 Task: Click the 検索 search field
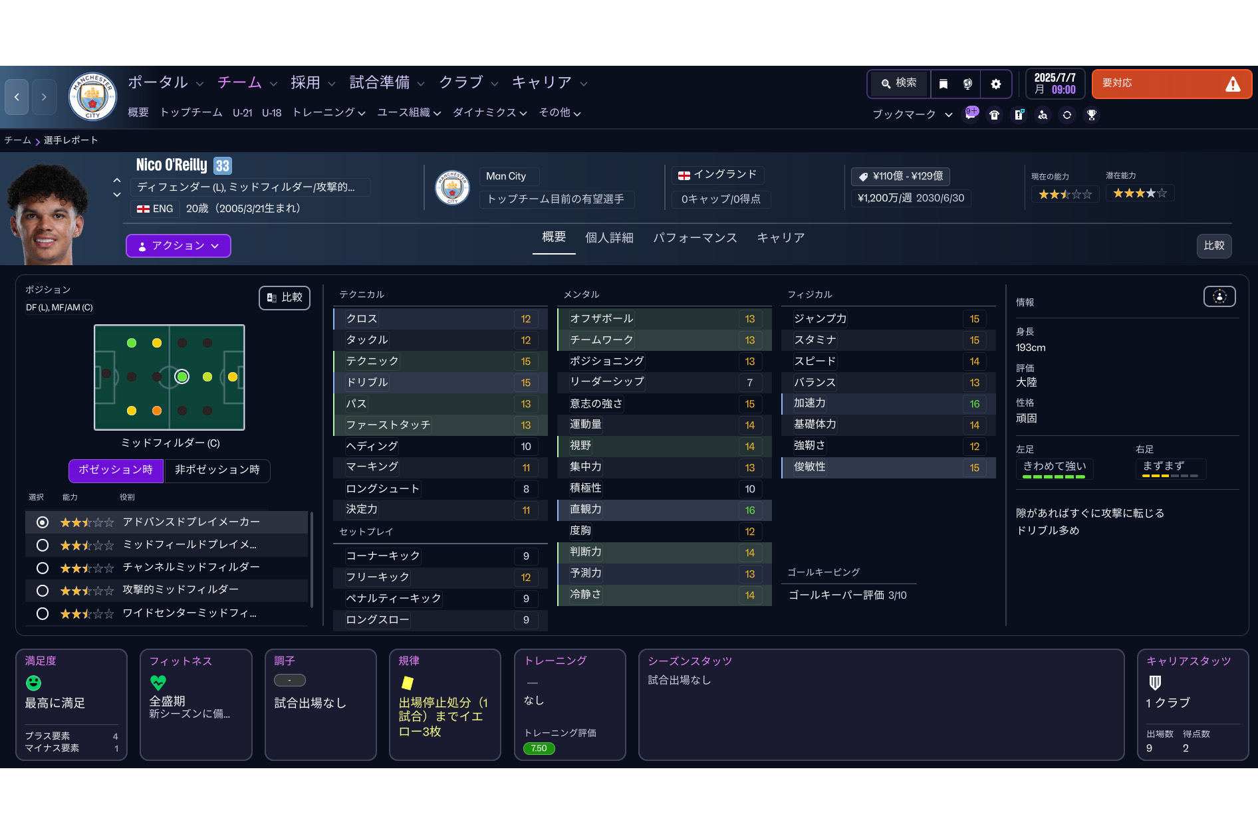pyautogui.click(x=899, y=83)
